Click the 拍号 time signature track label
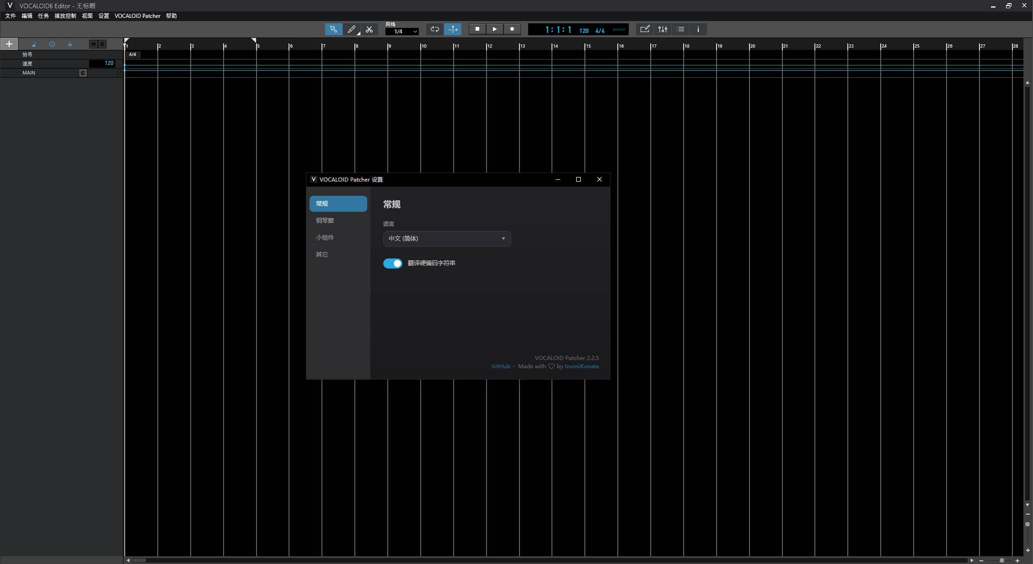Viewport: 1033px width, 564px height. [27, 54]
